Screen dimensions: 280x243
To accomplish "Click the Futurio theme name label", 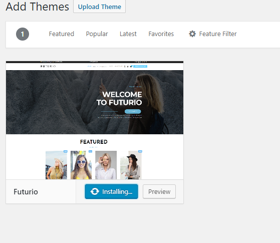I will pyautogui.click(x=26, y=192).
